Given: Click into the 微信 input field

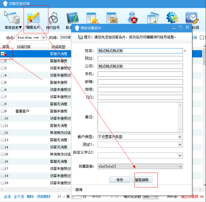Looking at the screenshot, I should pyautogui.click(x=140, y=89).
